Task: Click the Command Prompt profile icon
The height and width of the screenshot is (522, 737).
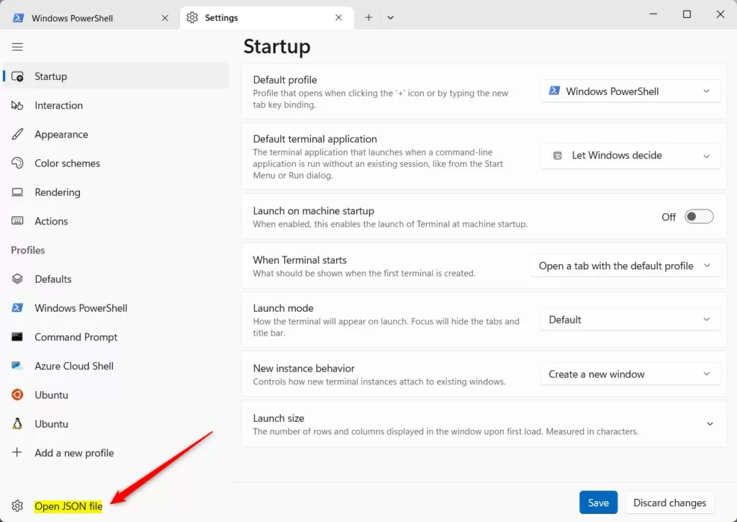Action: click(18, 337)
